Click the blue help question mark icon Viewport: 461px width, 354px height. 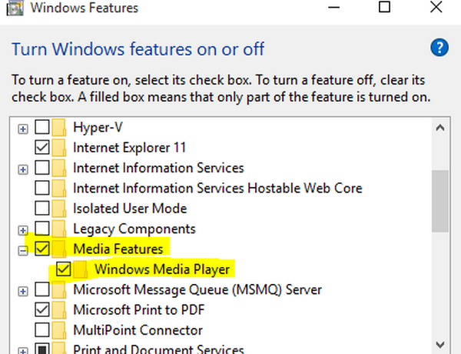439,48
